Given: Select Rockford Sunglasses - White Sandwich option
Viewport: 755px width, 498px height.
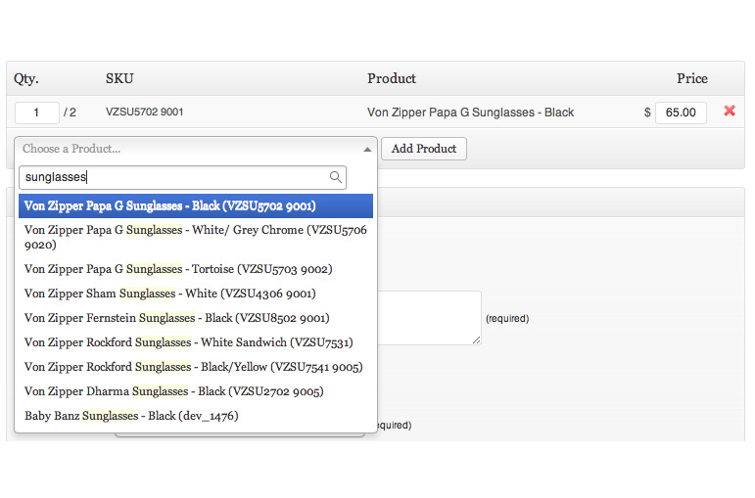Looking at the screenshot, I should point(196,342).
